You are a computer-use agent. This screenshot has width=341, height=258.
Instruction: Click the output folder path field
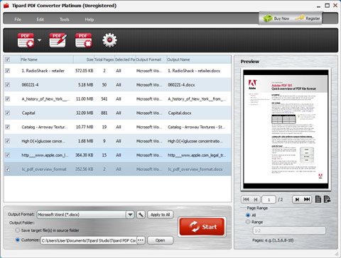(x=89, y=240)
